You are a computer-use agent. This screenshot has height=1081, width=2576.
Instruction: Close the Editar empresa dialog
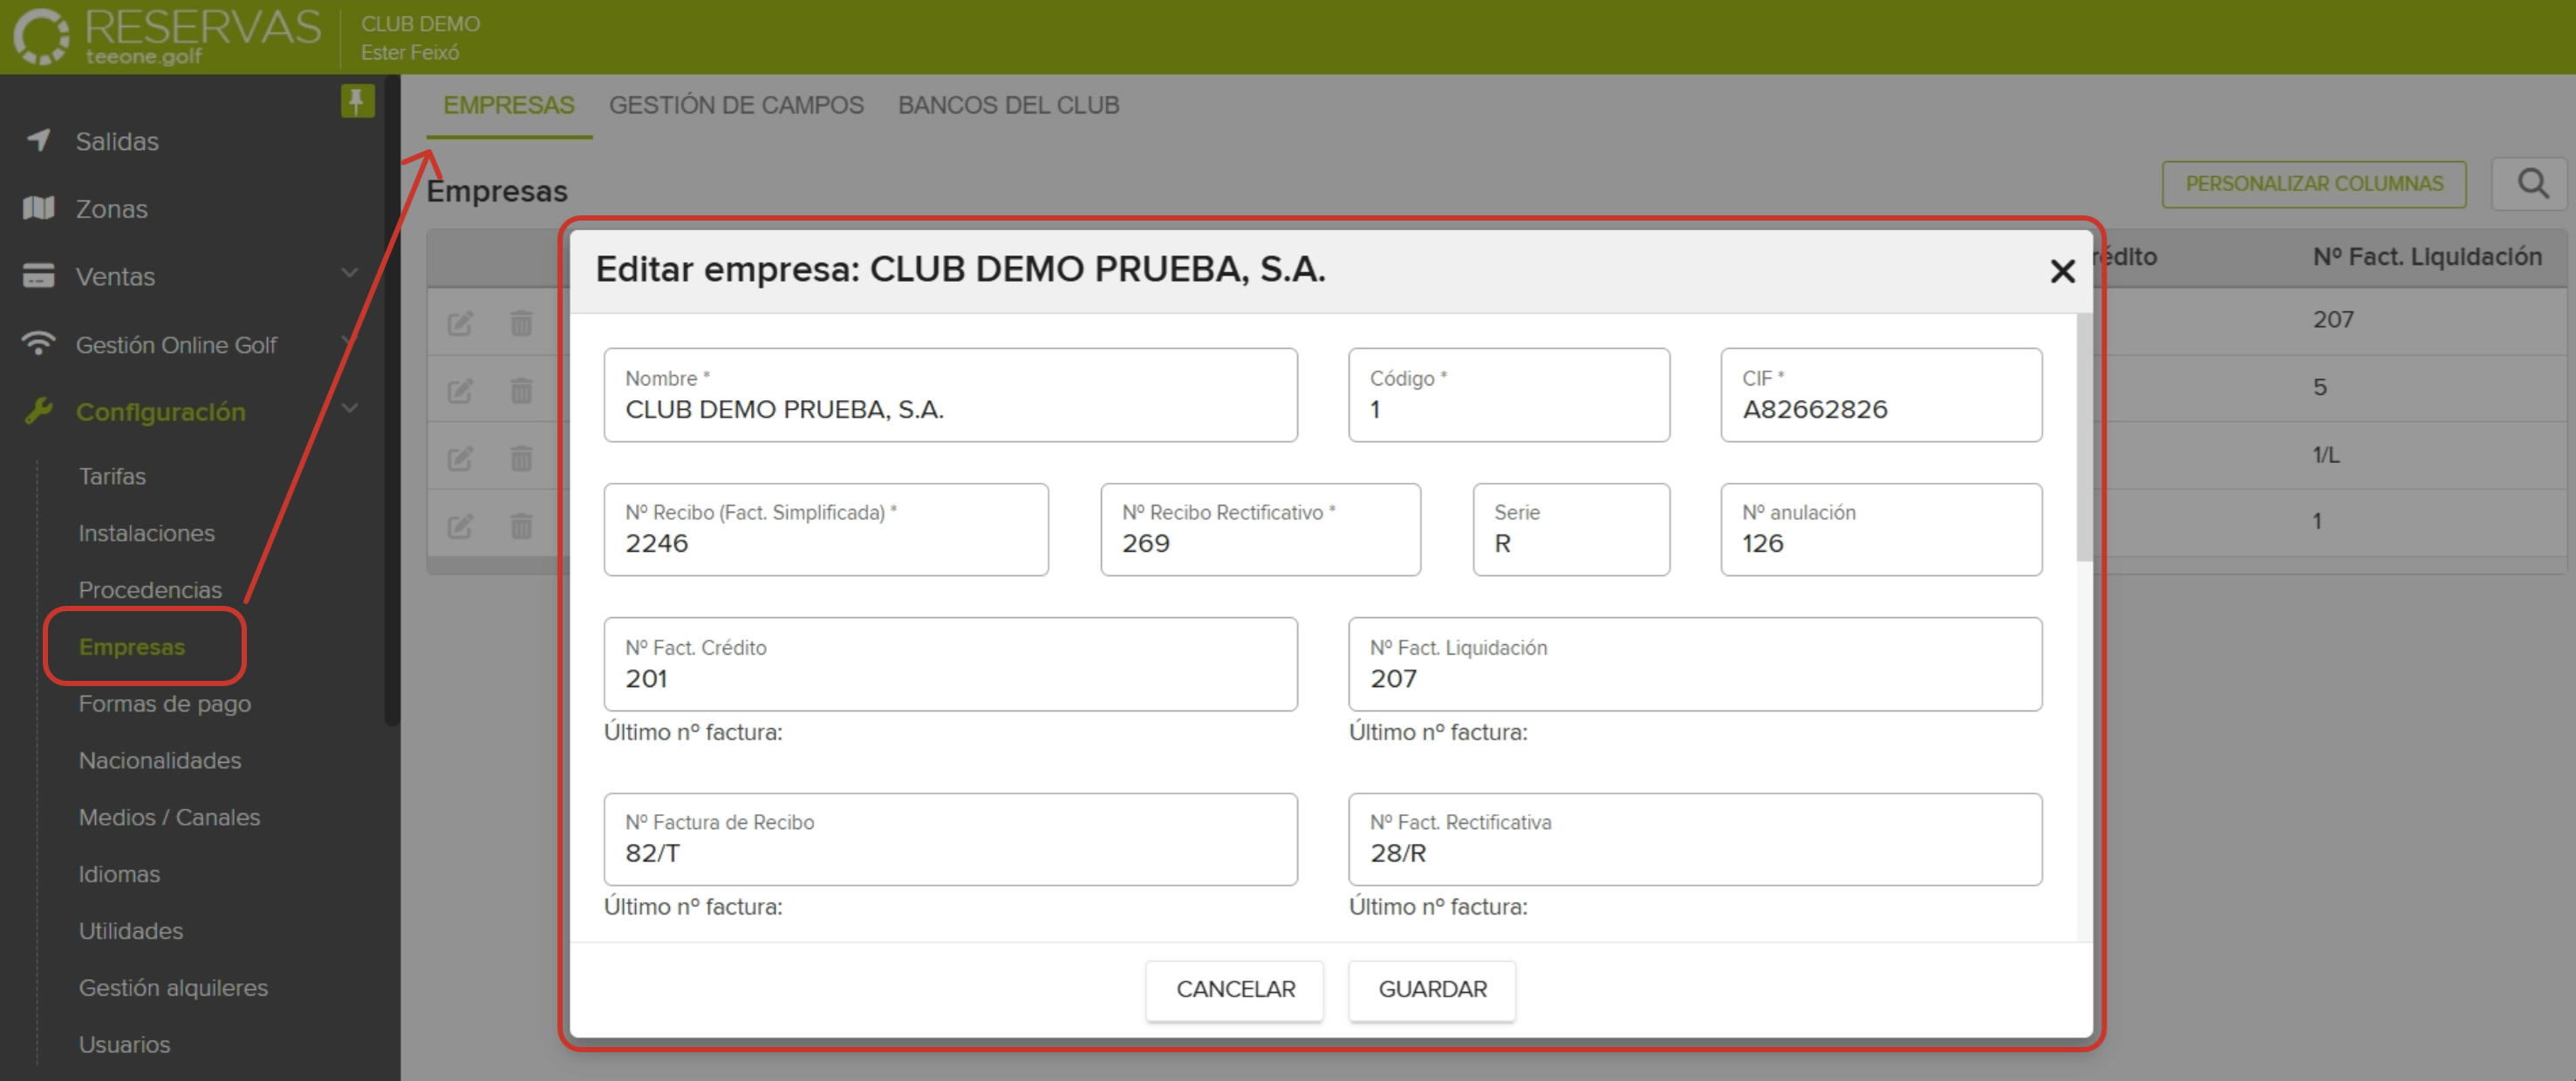pos(2062,271)
